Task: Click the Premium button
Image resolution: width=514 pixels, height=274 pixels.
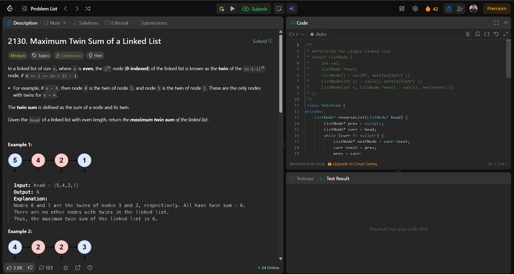Action: coord(497,9)
